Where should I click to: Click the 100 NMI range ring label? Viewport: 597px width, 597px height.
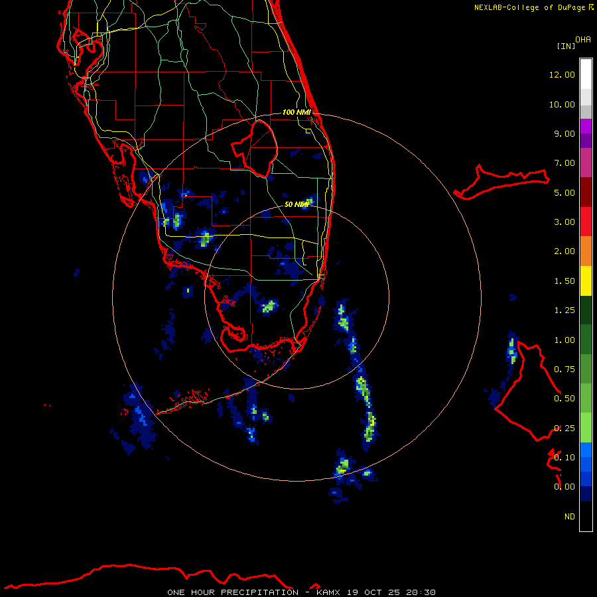pos(297,112)
